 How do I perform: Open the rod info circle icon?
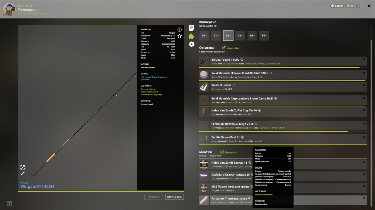click(x=180, y=29)
